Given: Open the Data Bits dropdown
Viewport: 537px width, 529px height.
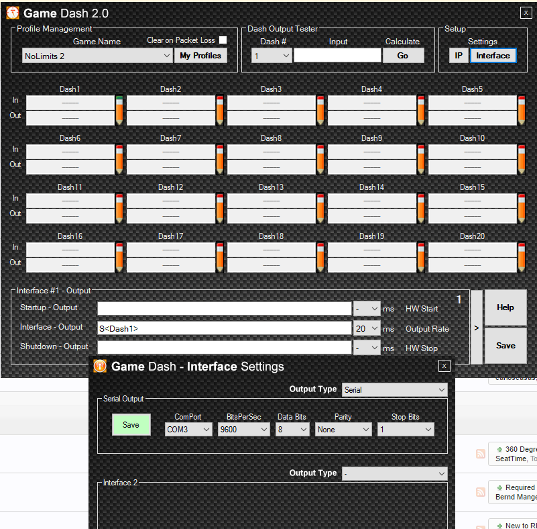Looking at the screenshot, I should [x=292, y=429].
